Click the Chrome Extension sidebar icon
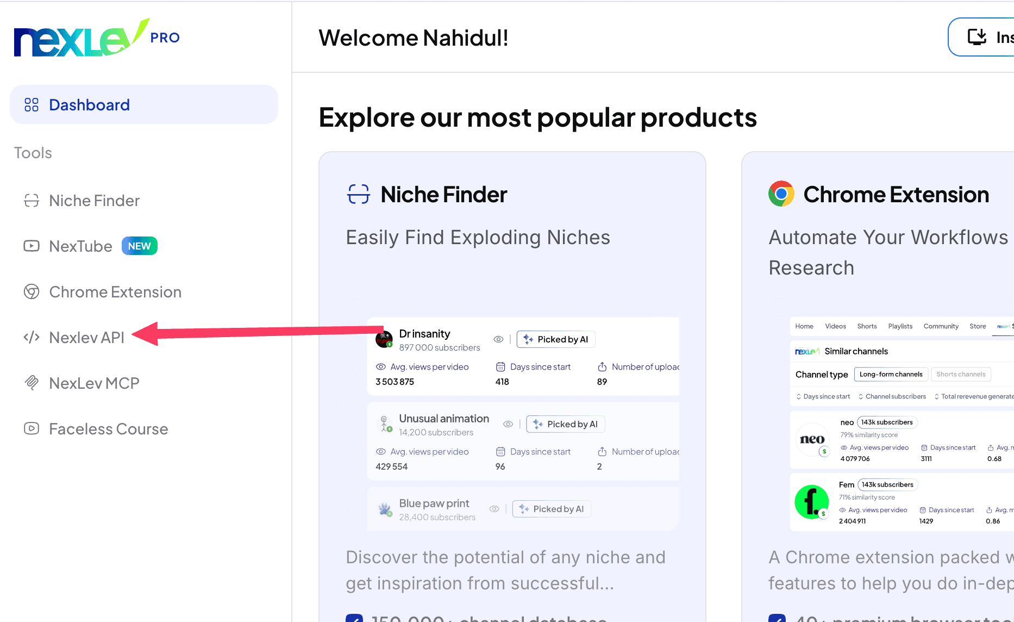Viewport: 1014px width, 622px height. pos(32,292)
